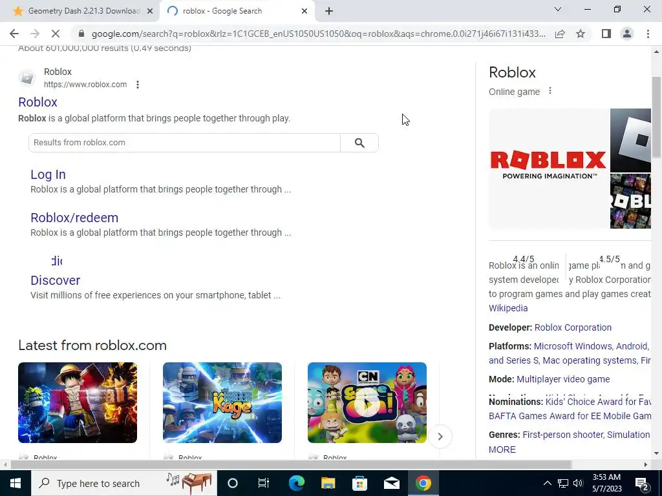Screen dimensions: 662x496
Task: Open Chrome's three-dot menu
Action: [x=648, y=34]
